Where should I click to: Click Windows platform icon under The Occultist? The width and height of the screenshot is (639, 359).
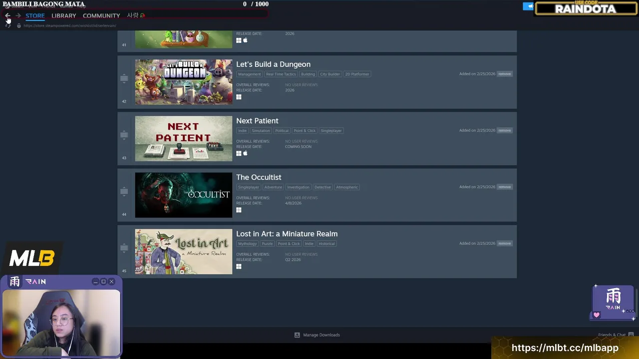coord(239,210)
